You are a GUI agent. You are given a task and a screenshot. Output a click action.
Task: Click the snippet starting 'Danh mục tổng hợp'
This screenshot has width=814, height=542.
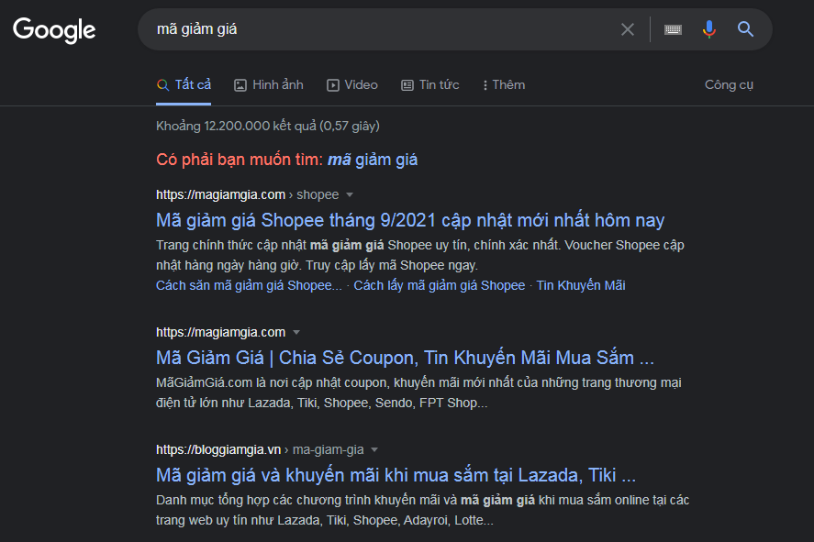(x=422, y=511)
